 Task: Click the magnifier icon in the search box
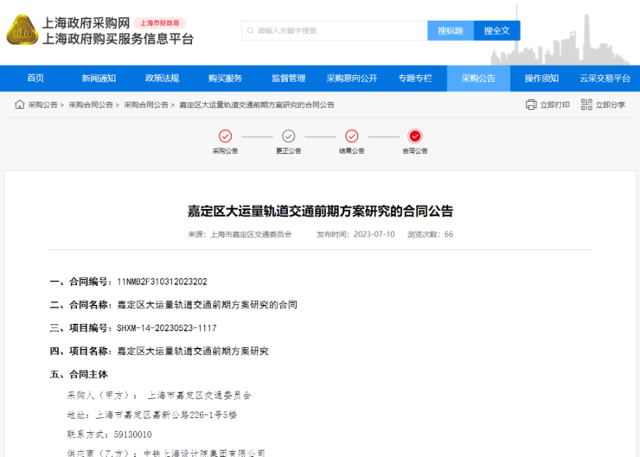251,31
